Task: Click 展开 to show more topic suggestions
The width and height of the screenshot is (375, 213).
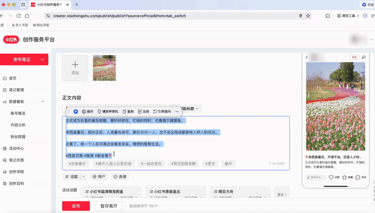Action: coord(228,164)
